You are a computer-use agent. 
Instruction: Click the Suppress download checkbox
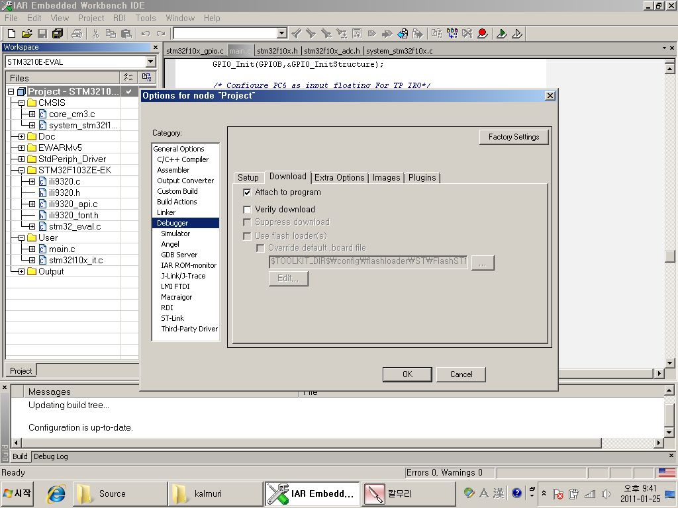coord(247,222)
